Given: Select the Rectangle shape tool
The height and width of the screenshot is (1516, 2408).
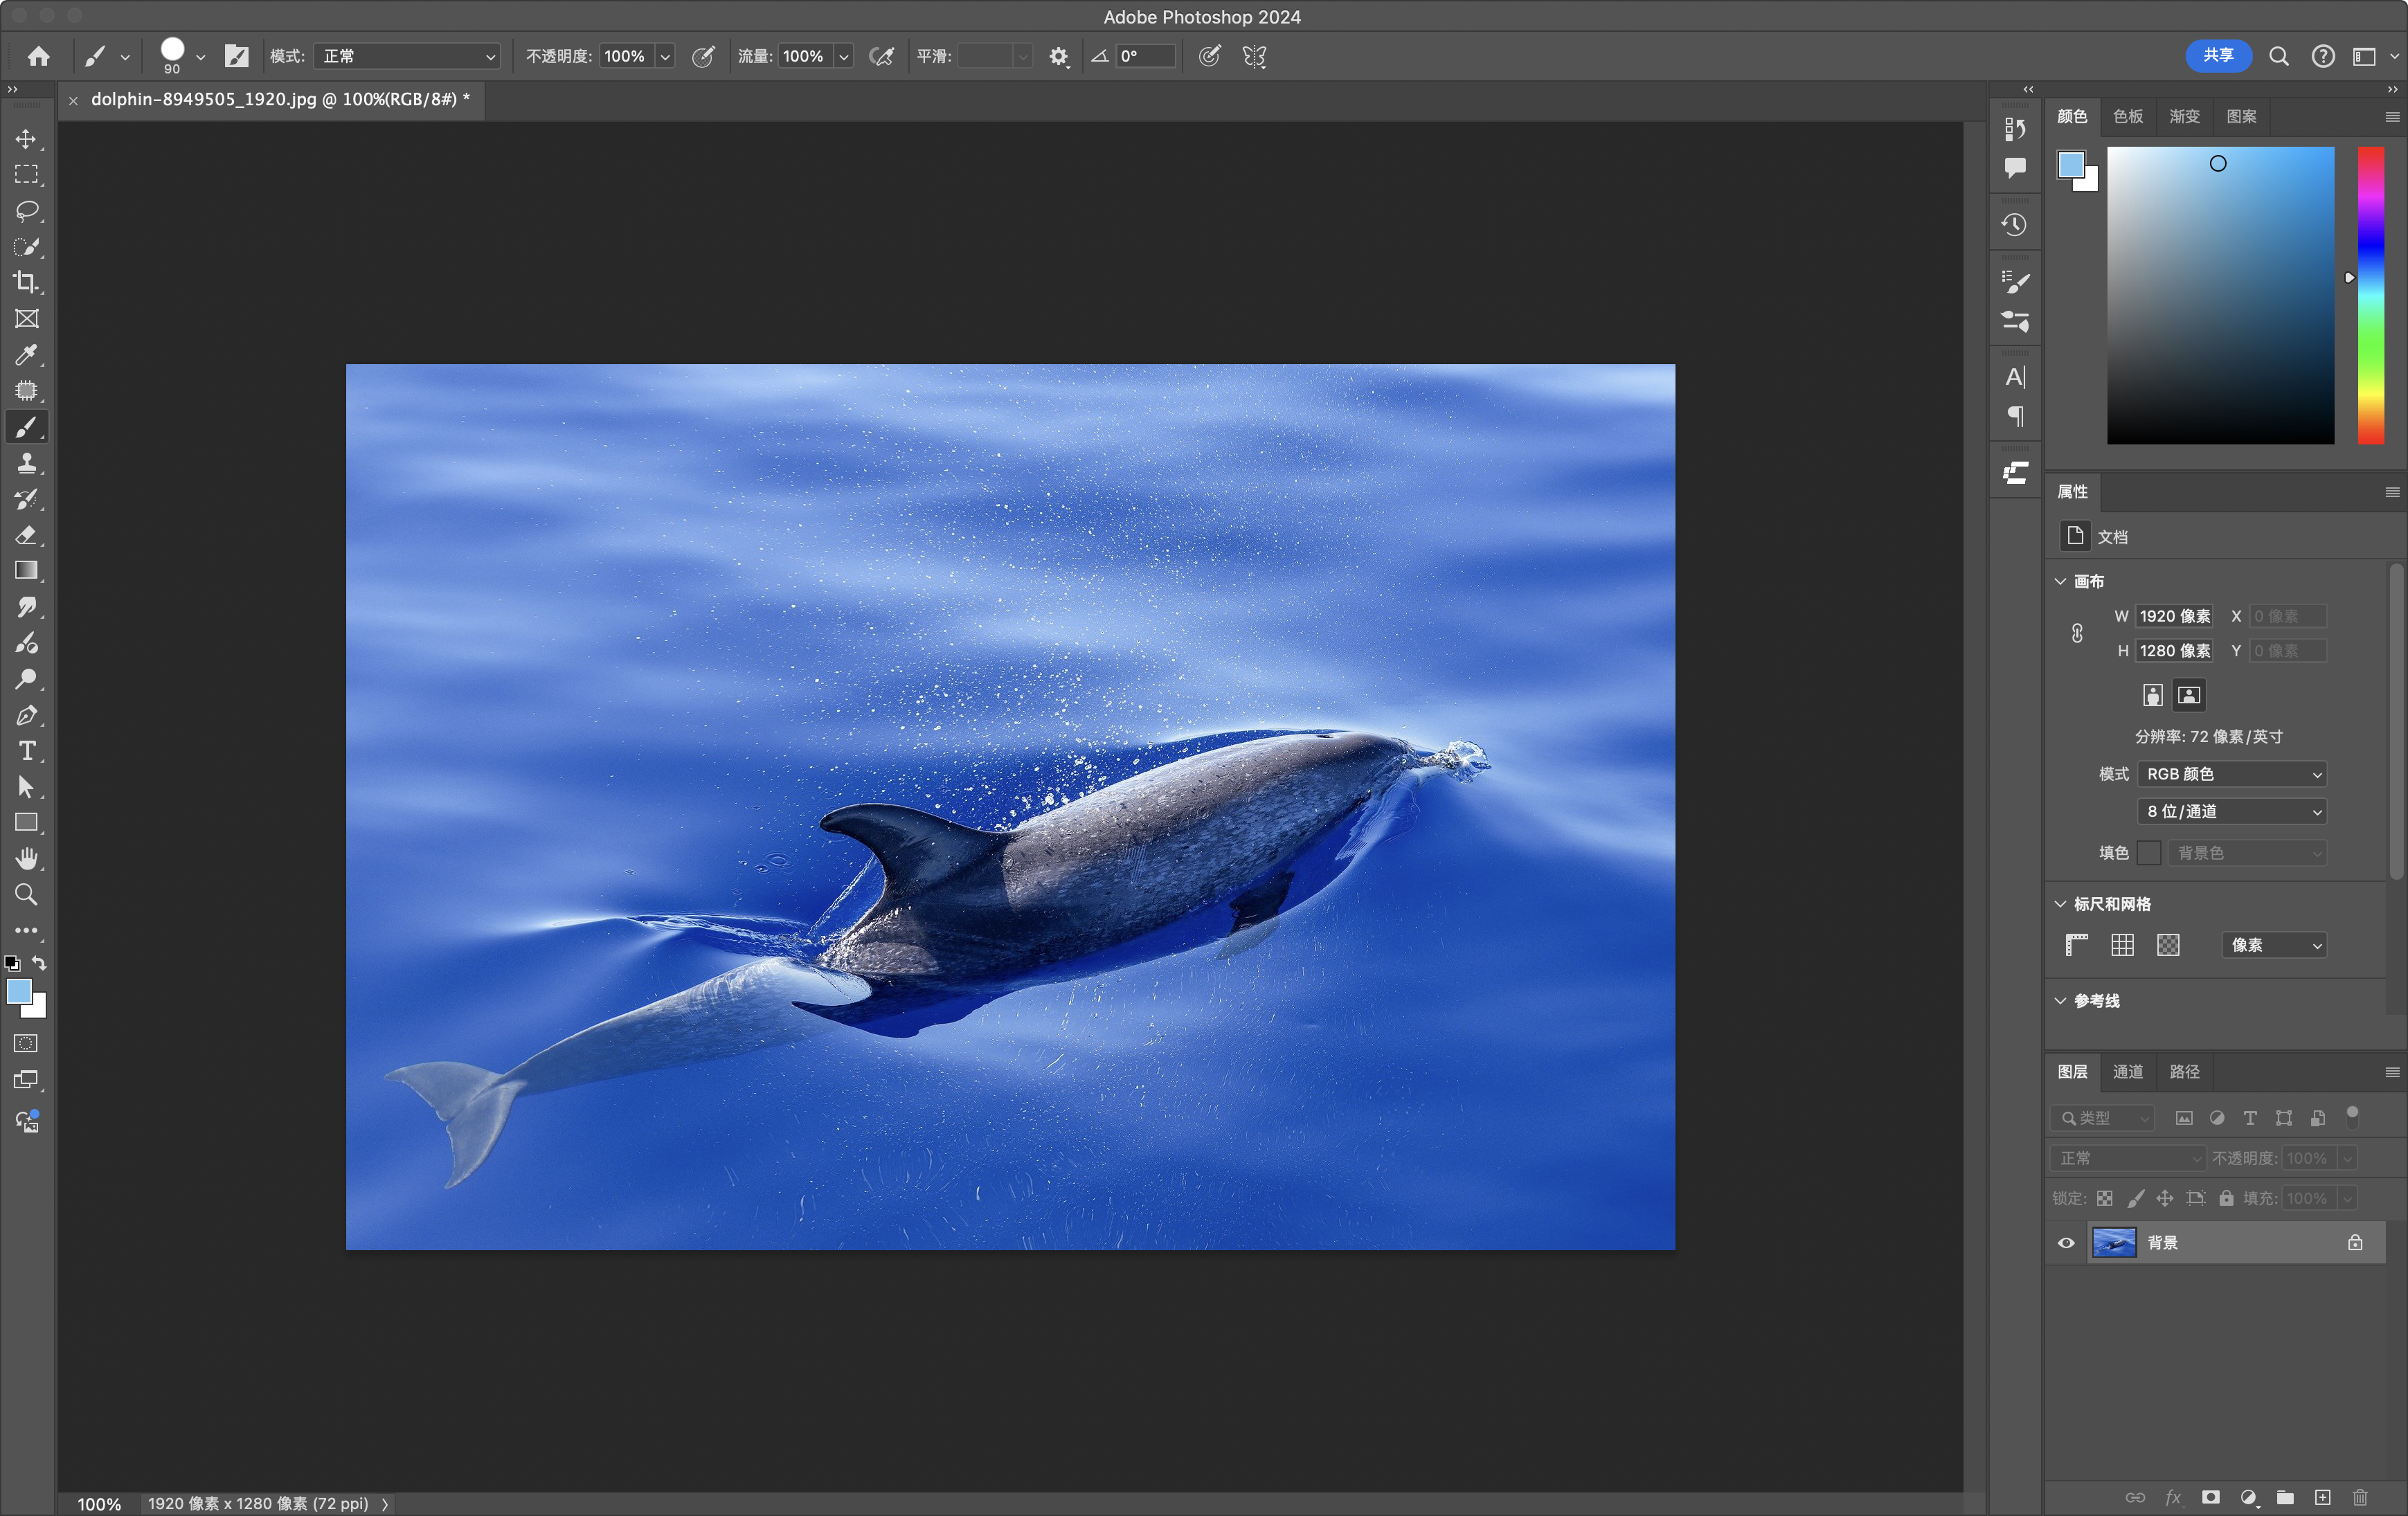Looking at the screenshot, I should pos(26,823).
